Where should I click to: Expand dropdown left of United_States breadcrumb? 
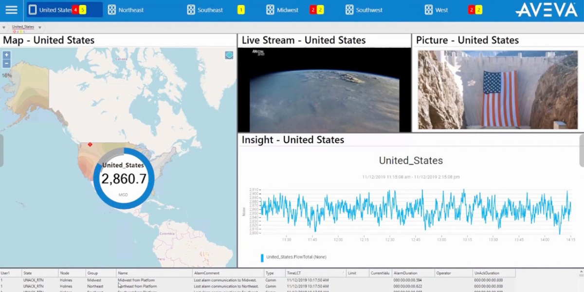click(4, 28)
